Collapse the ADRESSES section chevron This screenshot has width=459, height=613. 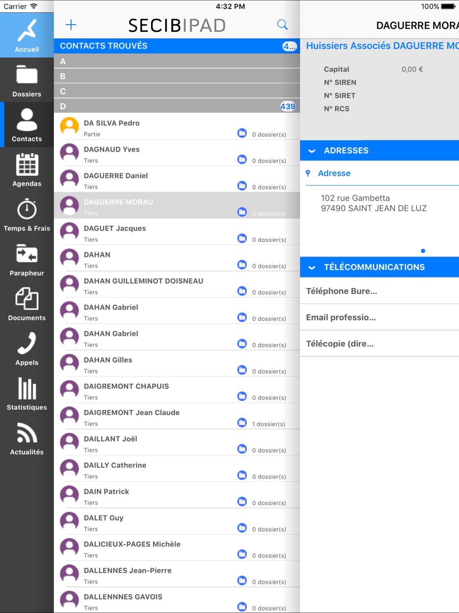pos(312,151)
